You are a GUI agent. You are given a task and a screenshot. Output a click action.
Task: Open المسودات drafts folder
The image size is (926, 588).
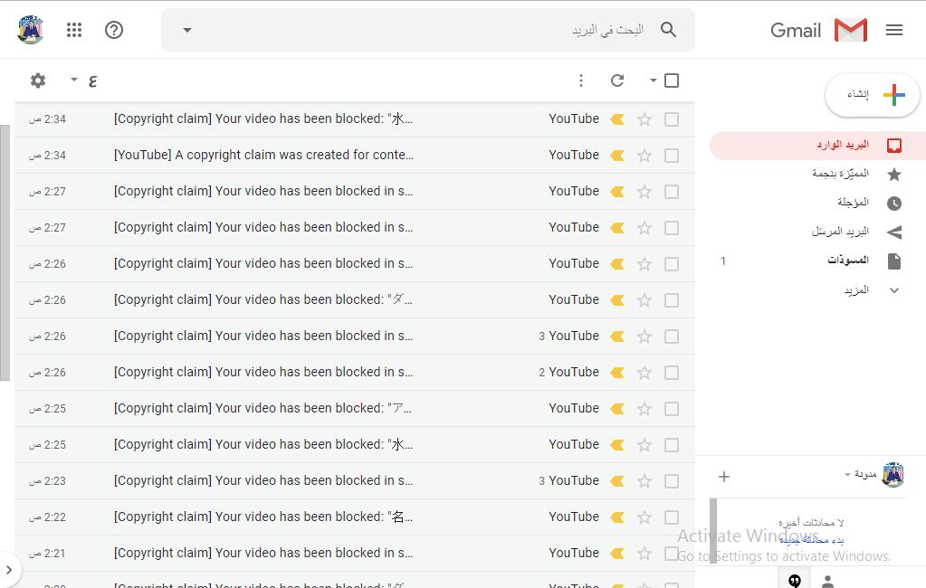848,261
